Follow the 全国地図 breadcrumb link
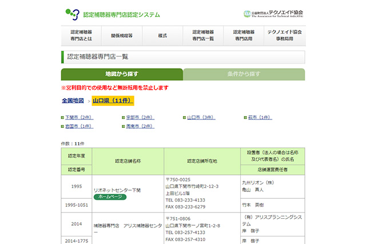366x244 pixels. click(x=73, y=101)
